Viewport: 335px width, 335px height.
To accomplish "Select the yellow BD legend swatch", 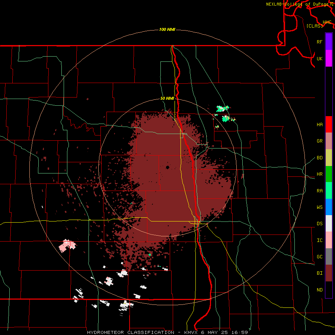I will point(329,158).
